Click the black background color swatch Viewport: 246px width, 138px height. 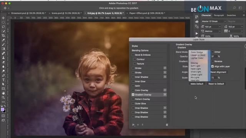click(5, 111)
